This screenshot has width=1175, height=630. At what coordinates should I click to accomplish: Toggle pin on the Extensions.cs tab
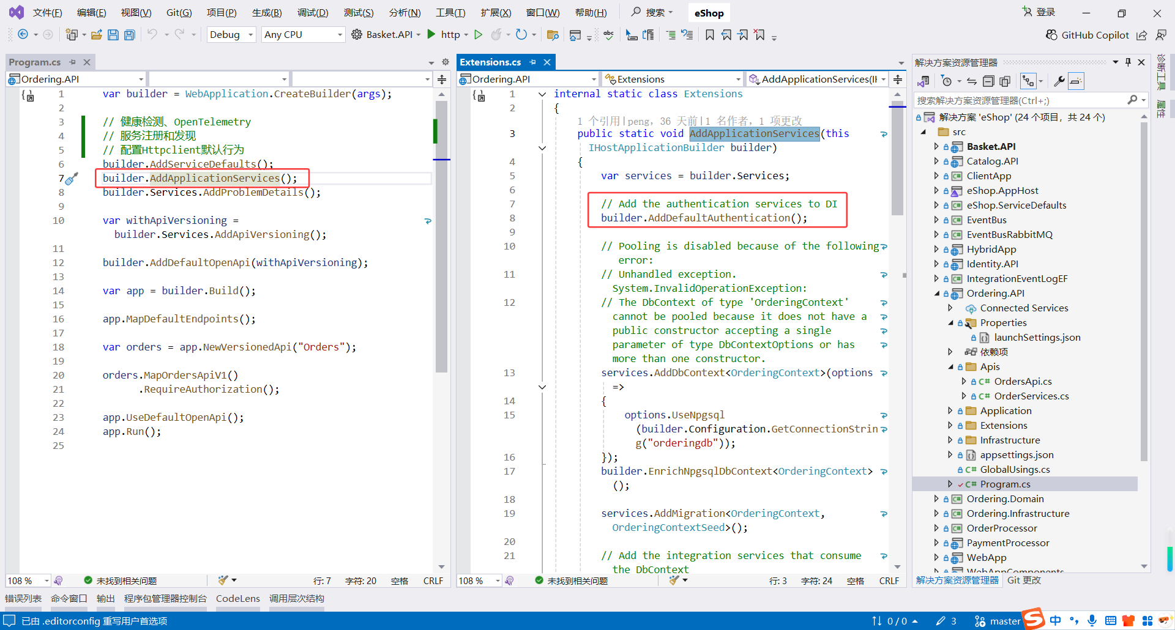(533, 62)
